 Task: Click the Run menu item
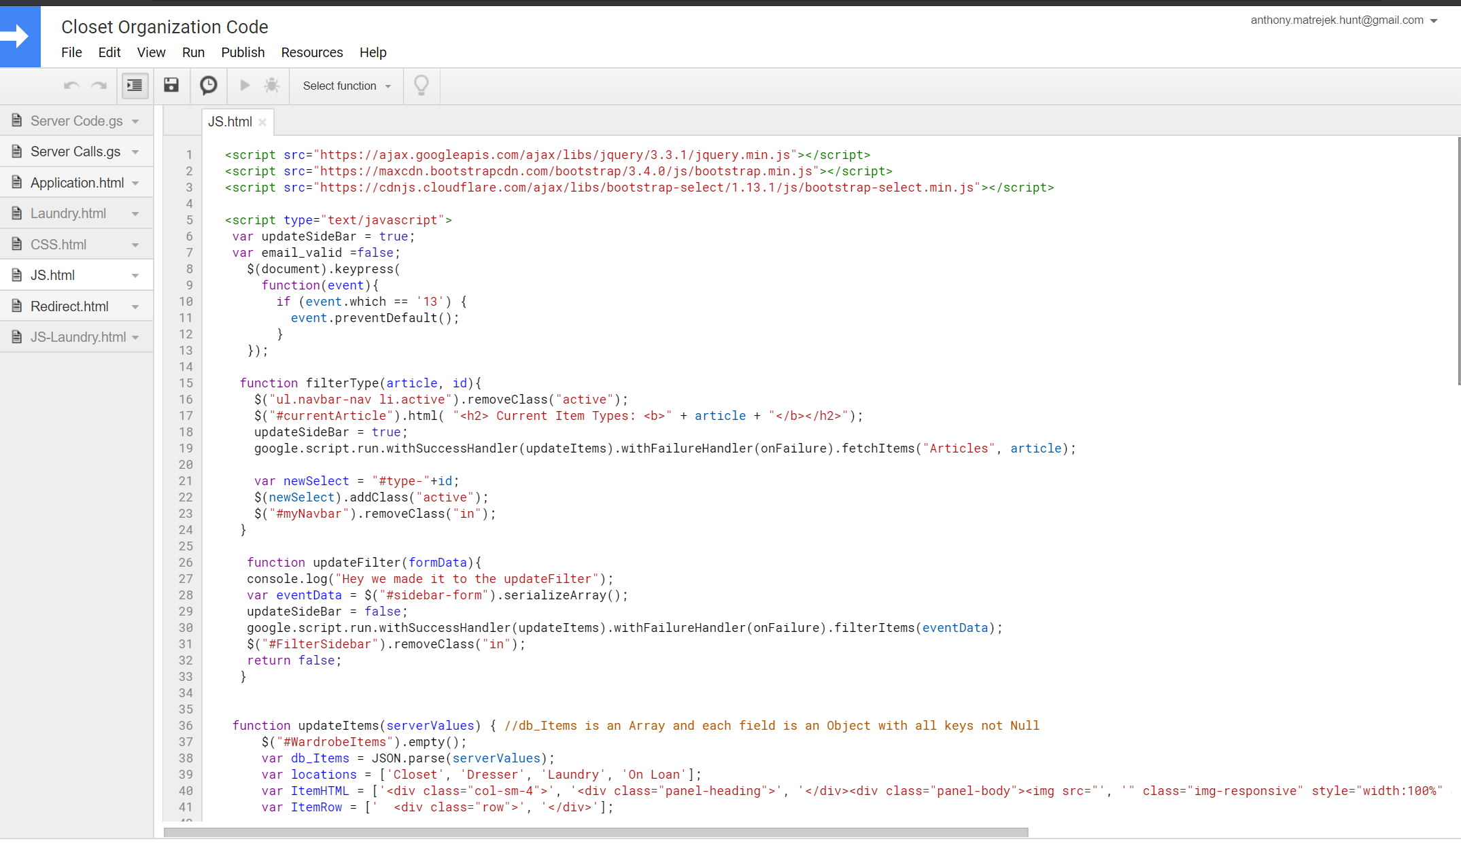tap(192, 52)
